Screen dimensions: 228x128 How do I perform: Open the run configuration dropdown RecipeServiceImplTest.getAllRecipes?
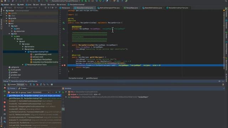coord(65,1)
